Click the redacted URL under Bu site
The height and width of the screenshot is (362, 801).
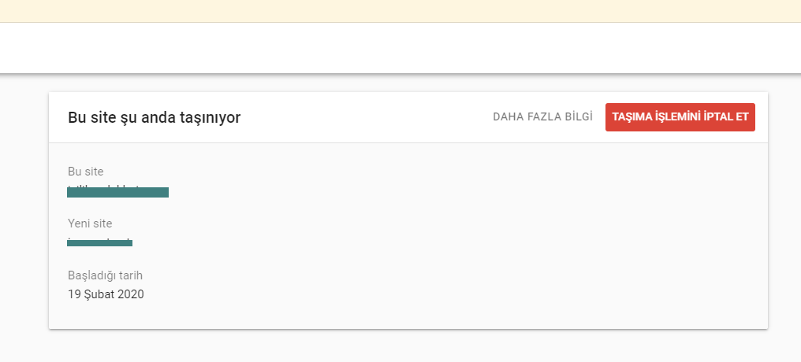tap(118, 192)
